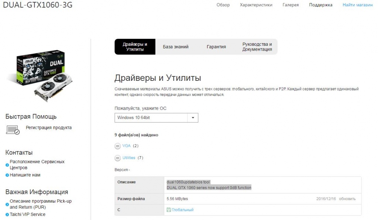Click the DUAL-GTX1060-3G page title

(x=38, y=5)
